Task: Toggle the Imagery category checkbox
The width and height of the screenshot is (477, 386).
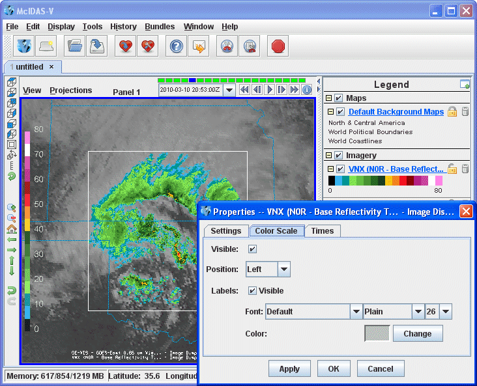Action: click(x=338, y=156)
